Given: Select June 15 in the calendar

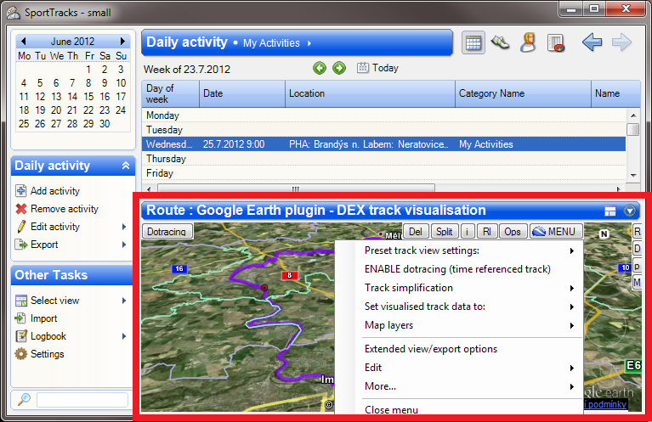Looking at the screenshot, I should click(88, 96).
